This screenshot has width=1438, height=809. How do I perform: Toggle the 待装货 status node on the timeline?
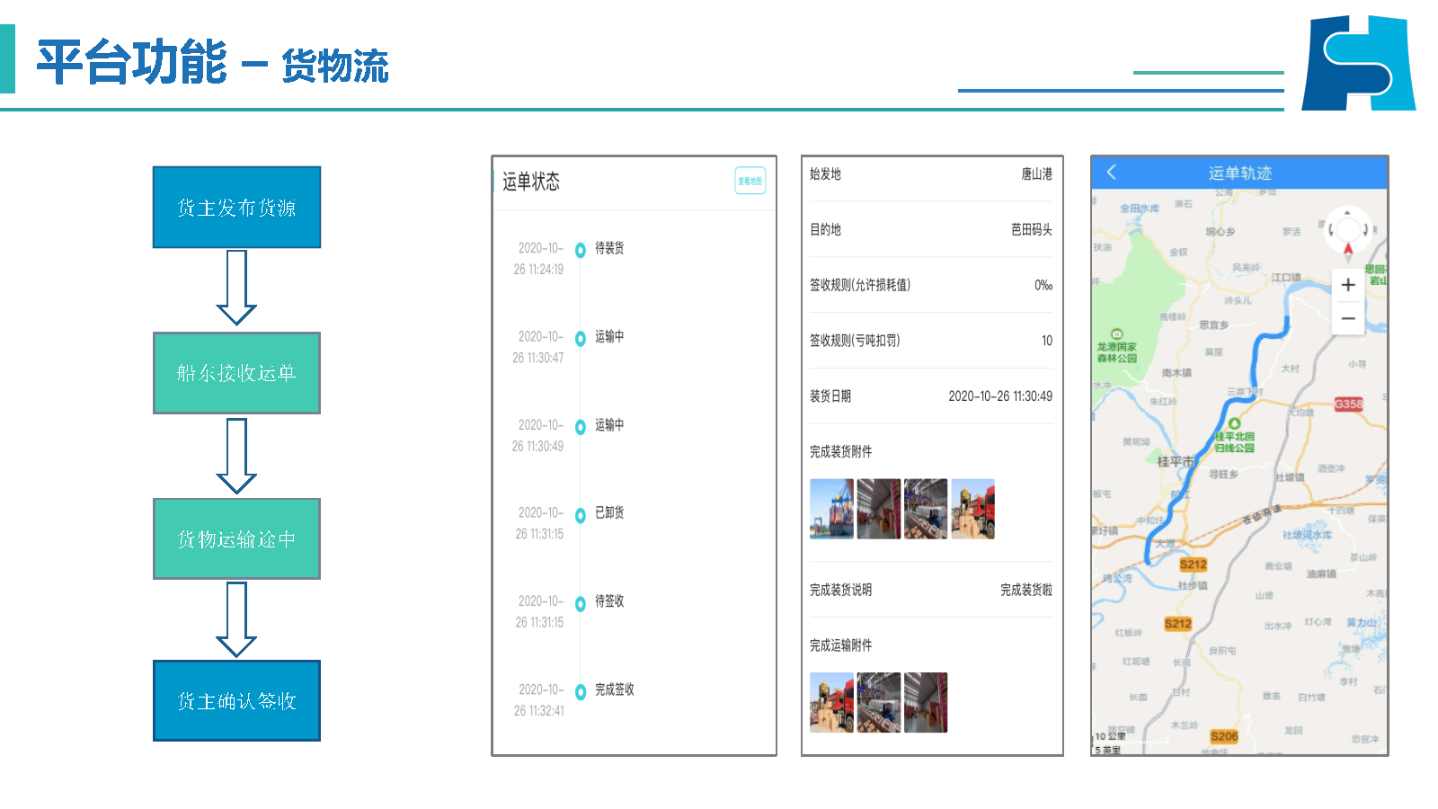click(x=580, y=251)
